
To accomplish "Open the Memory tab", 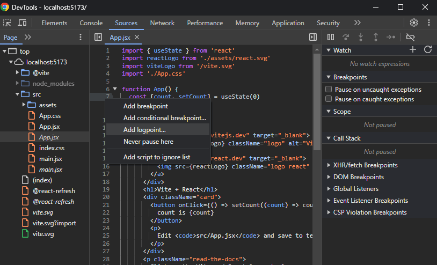I will coord(247,23).
